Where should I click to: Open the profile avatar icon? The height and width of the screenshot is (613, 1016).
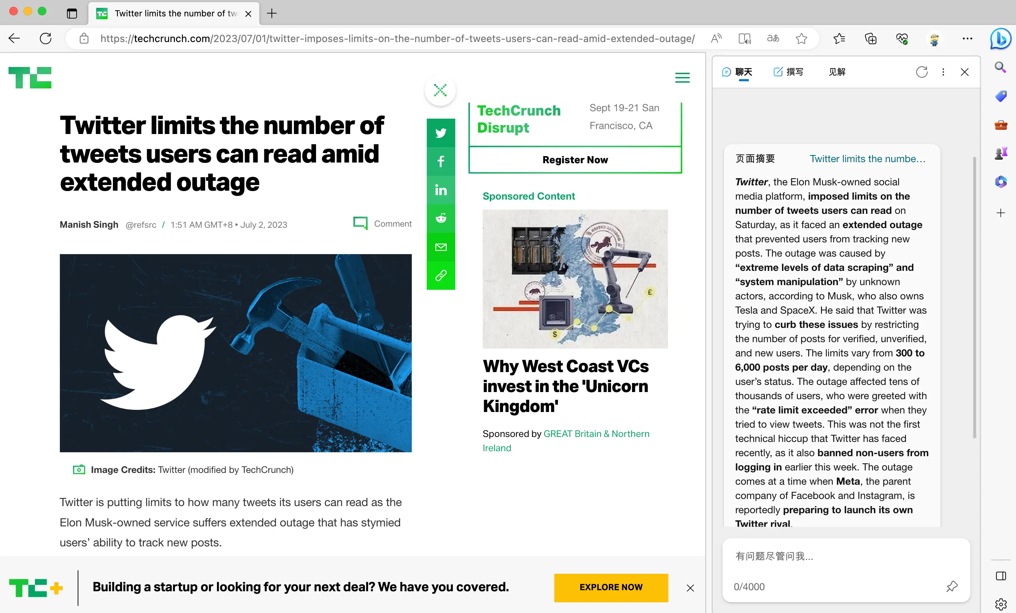934,39
